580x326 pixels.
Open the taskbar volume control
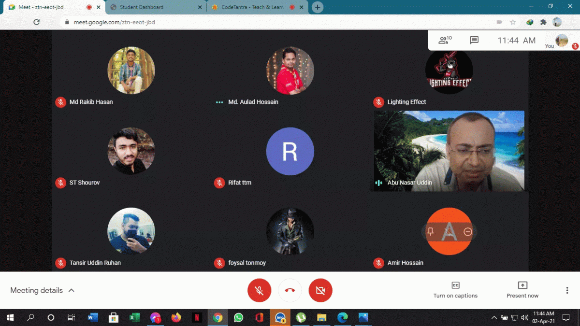[x=524, y=317]
